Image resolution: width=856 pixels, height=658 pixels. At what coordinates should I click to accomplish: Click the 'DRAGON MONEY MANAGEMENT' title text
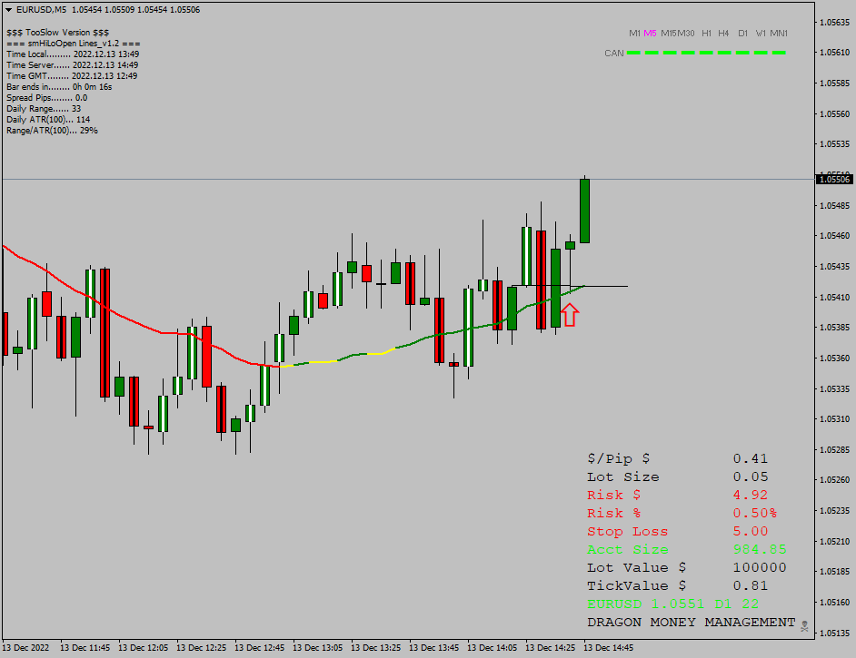692,622
